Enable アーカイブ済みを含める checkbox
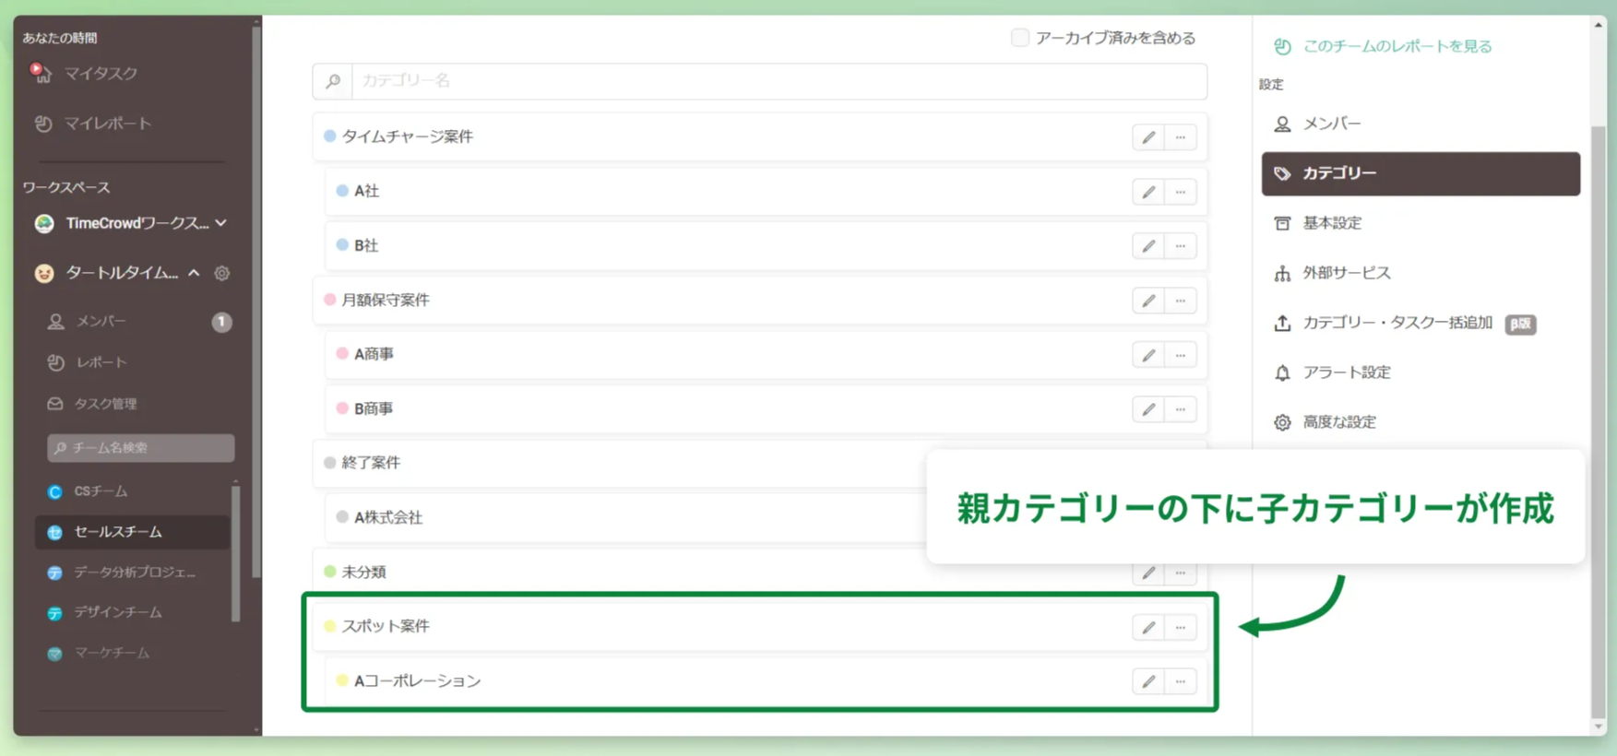The image size is (1617, 756). pos(1020,38)
